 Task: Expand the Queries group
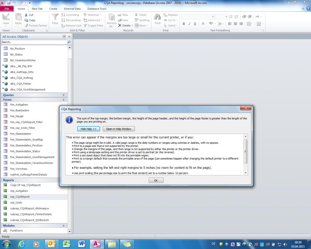pyautogui.click(x=63, y=95)
